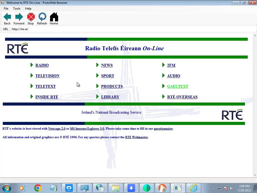Open the PRODUCTS link
The image size is (257, 193).
point(112,86)
